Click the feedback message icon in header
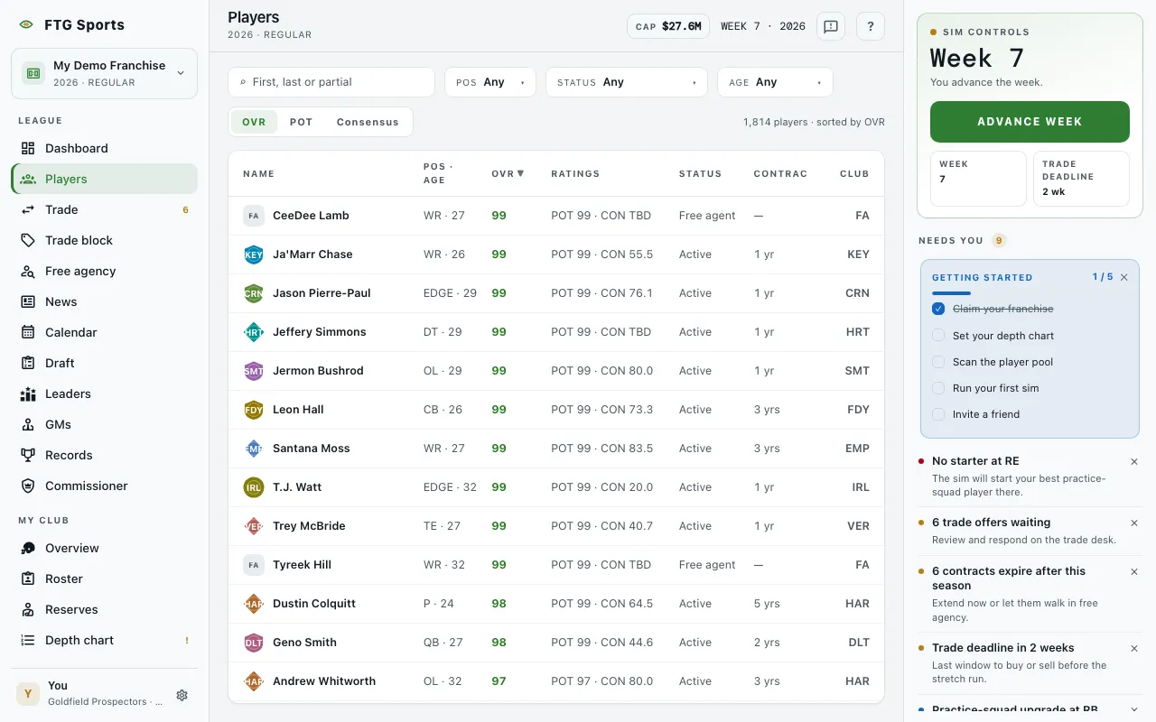Image resolution: width=1156 pixels, height=722 pixels. click(x=831, y=26)
